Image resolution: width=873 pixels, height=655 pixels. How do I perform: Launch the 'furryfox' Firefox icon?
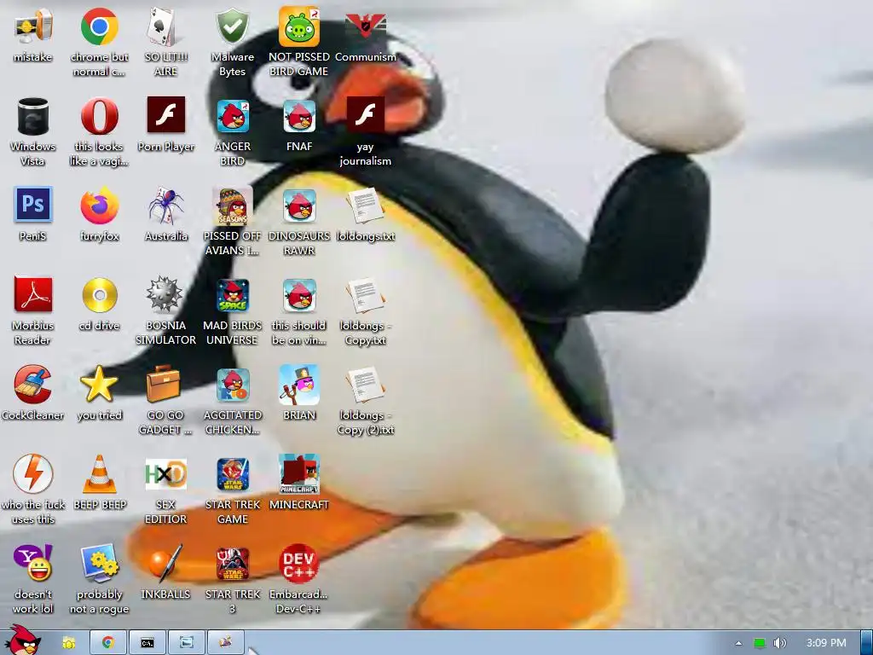tap(99, 206)
